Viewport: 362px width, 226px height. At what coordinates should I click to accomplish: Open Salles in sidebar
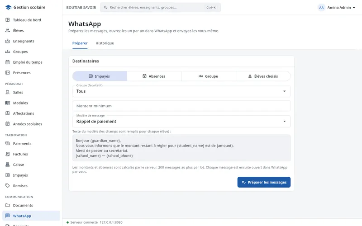pos(31,92)
